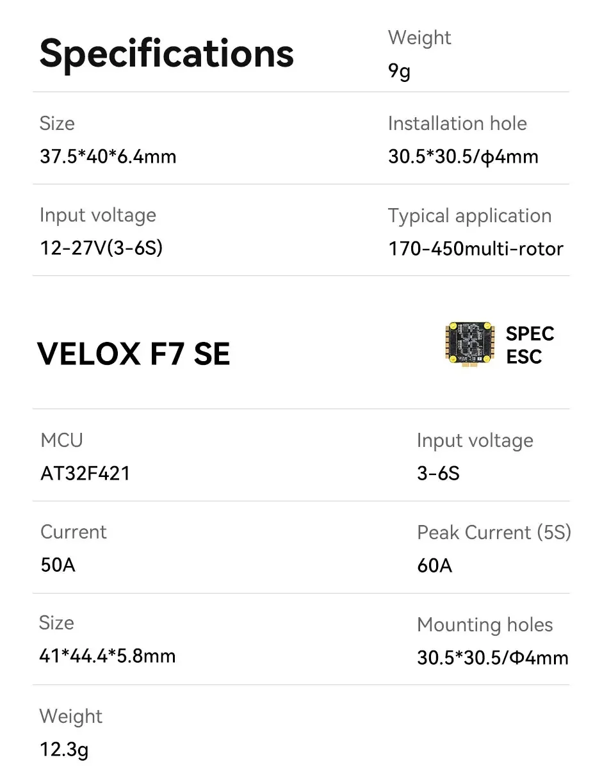
Task: Click the VELOX F7 SE title
Action: tap(134, 354)
